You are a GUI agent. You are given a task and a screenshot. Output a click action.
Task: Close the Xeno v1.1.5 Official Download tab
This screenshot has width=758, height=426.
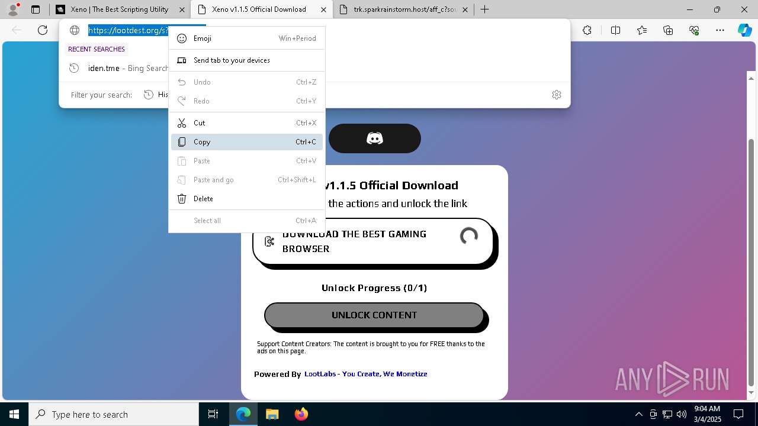point(323,9)
